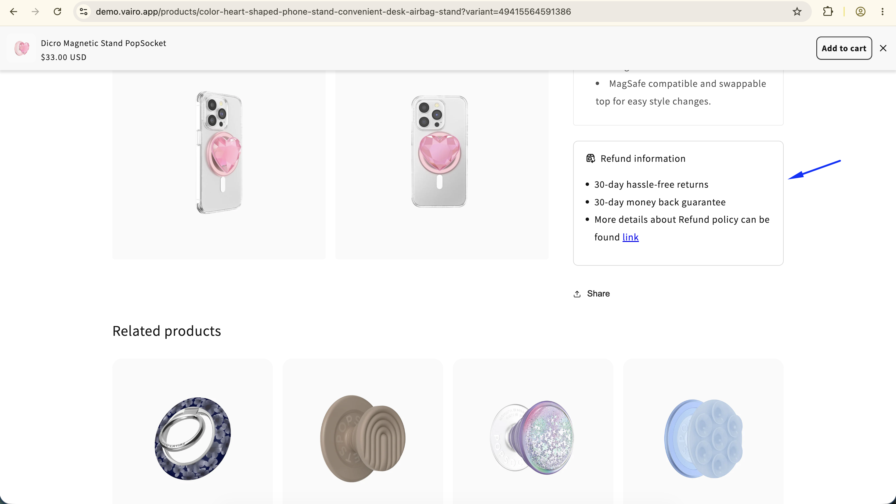Click the Share button
This screenshot has width=896, height=504.
tap(592, 293)
